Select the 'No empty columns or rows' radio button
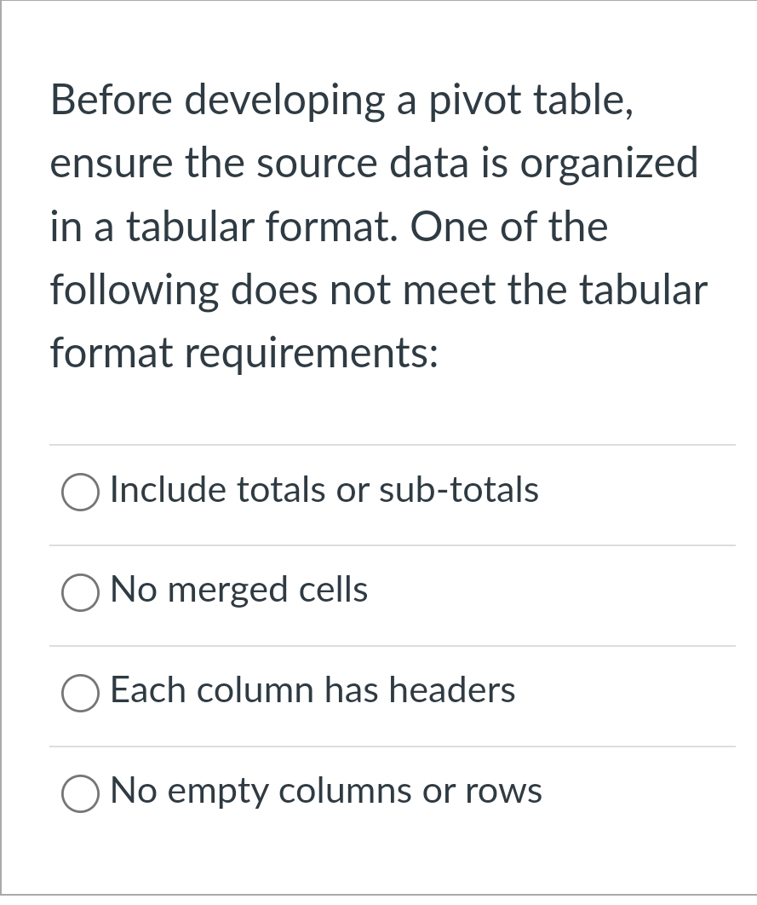The image size is (757, 905). coord(79,793)
